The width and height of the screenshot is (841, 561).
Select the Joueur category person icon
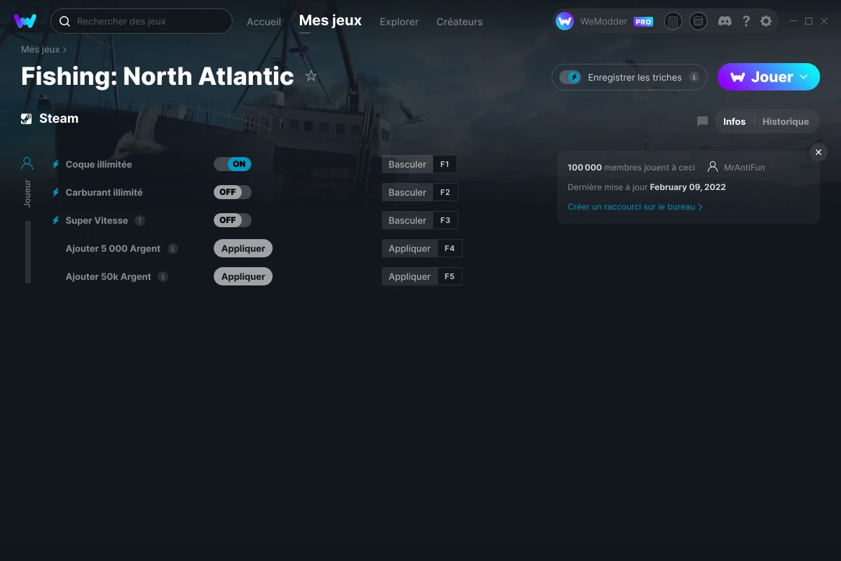27,163
